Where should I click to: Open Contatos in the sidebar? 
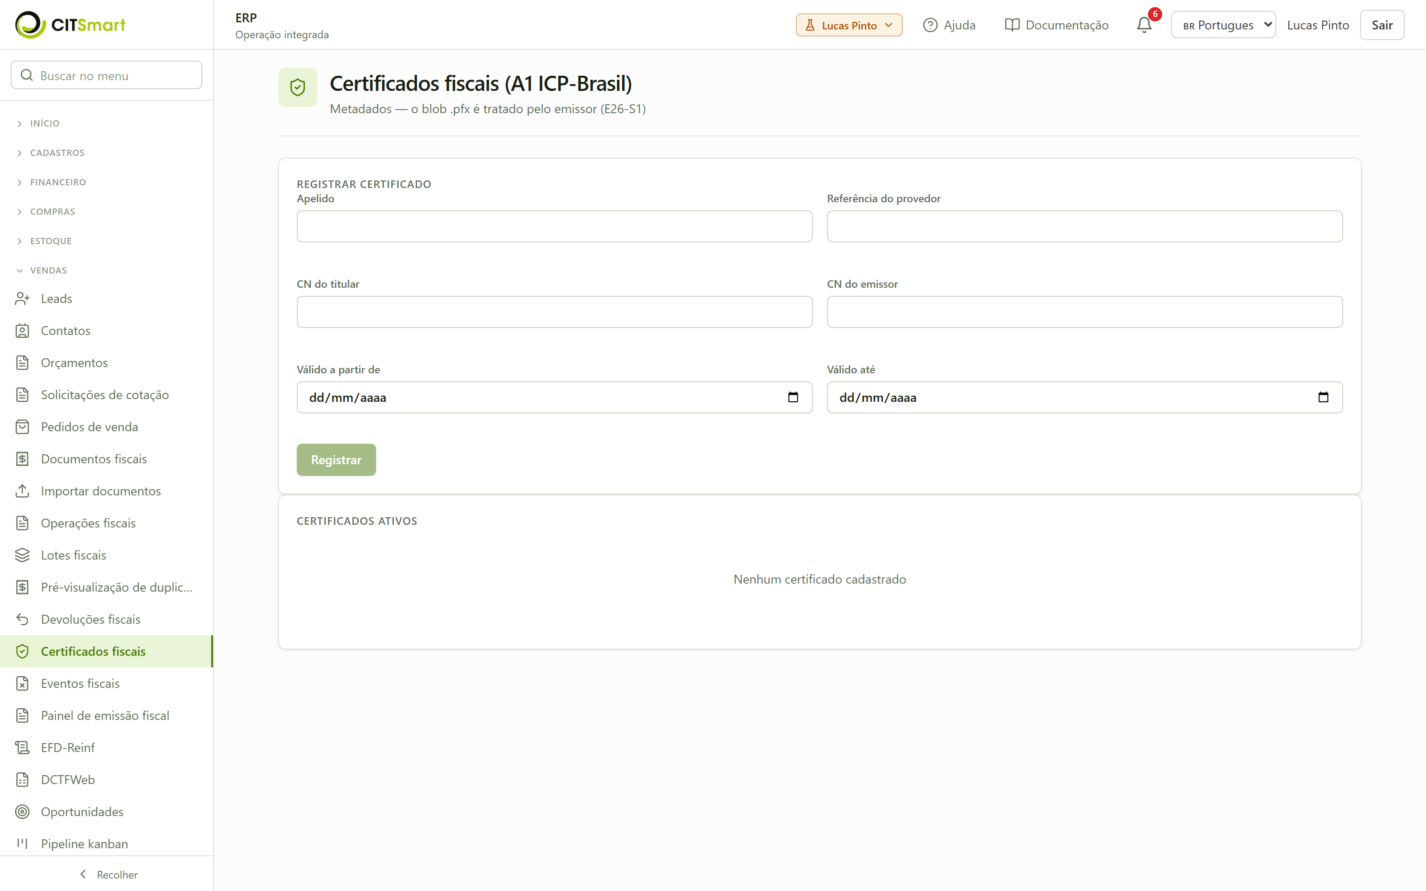click(106, 331)
